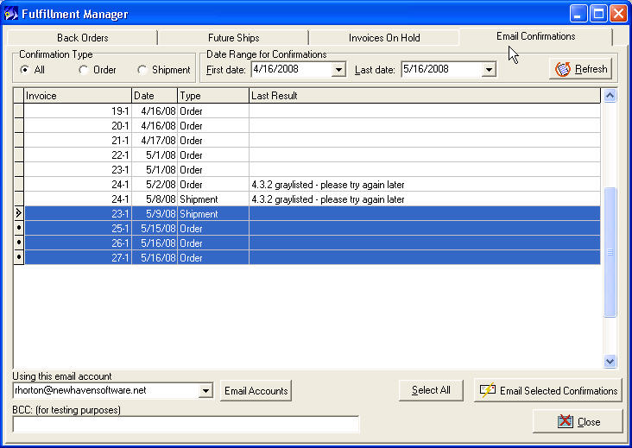The height and width of the screenshot is (448, 632).
Task: Click Email Selected Confirmations envelope icon
Action: coord(488,390)
